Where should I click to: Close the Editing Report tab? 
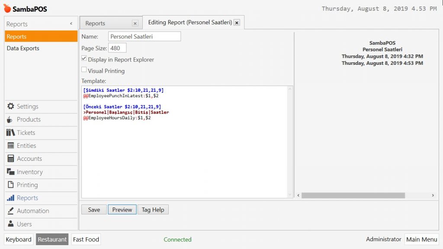tap(237, 22)
